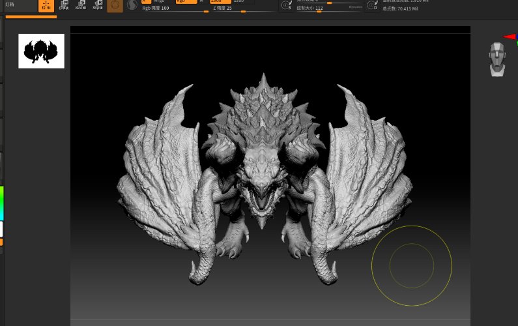
Task: Activate the Rotate (R) gizmo icon
Action: pos(98,5)
